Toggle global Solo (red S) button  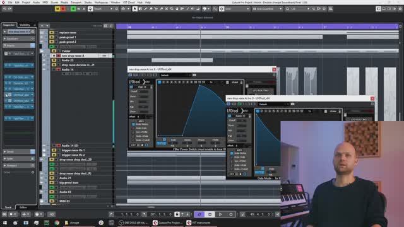coord(63,9)
